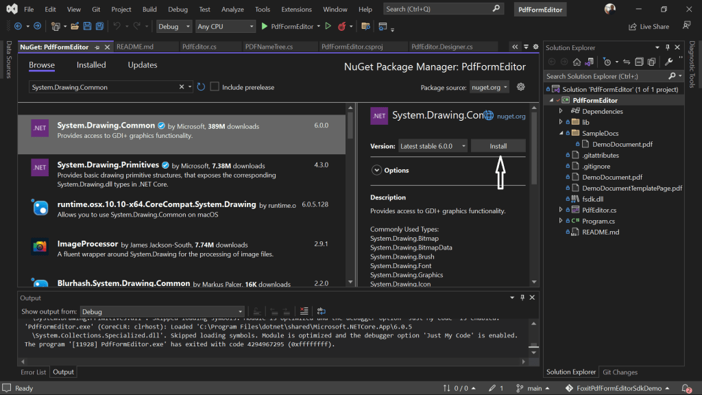Enable the Include prerelease checkbox

point(215,87)
